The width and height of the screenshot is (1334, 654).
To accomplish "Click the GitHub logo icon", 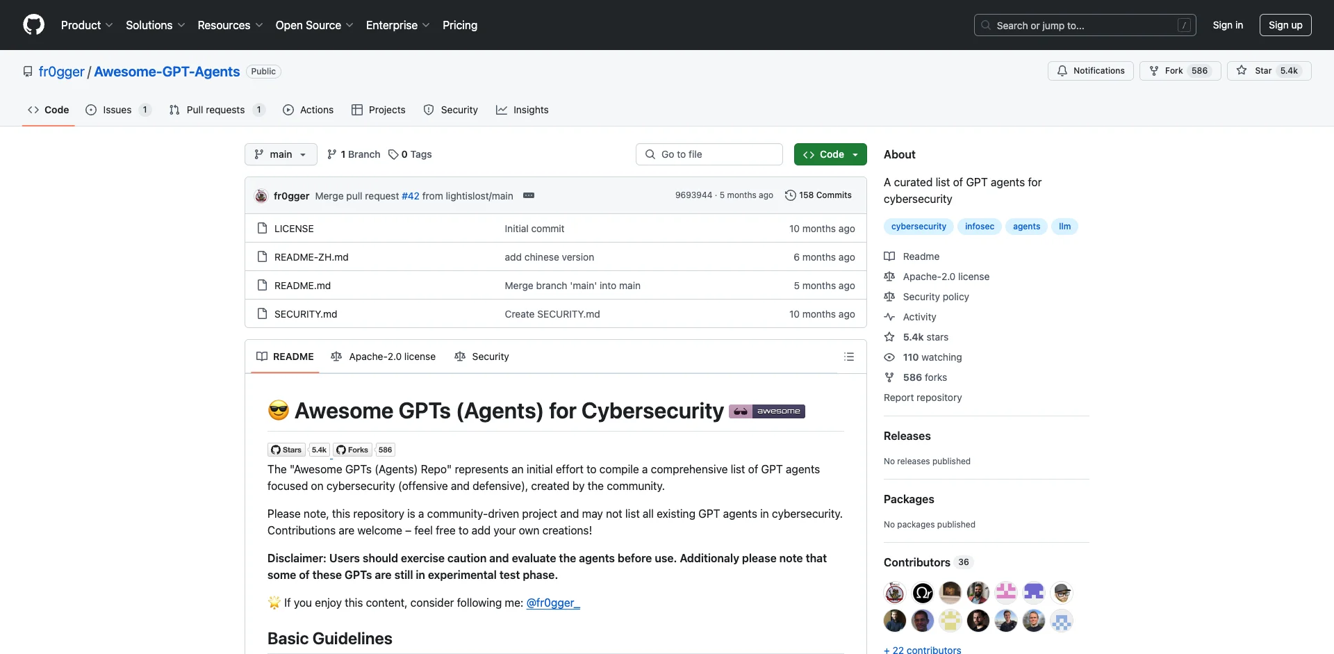I will [33, 25].
